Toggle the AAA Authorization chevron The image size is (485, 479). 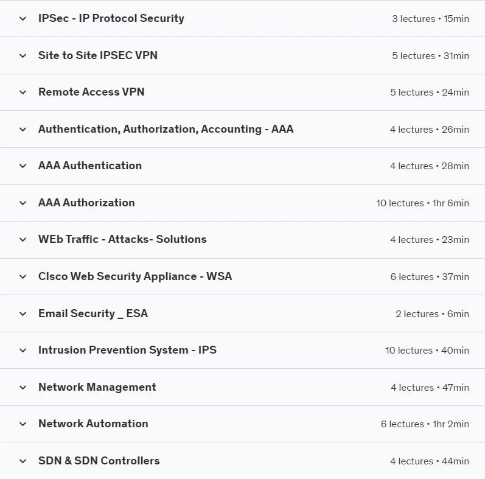(x=23, y=203)
